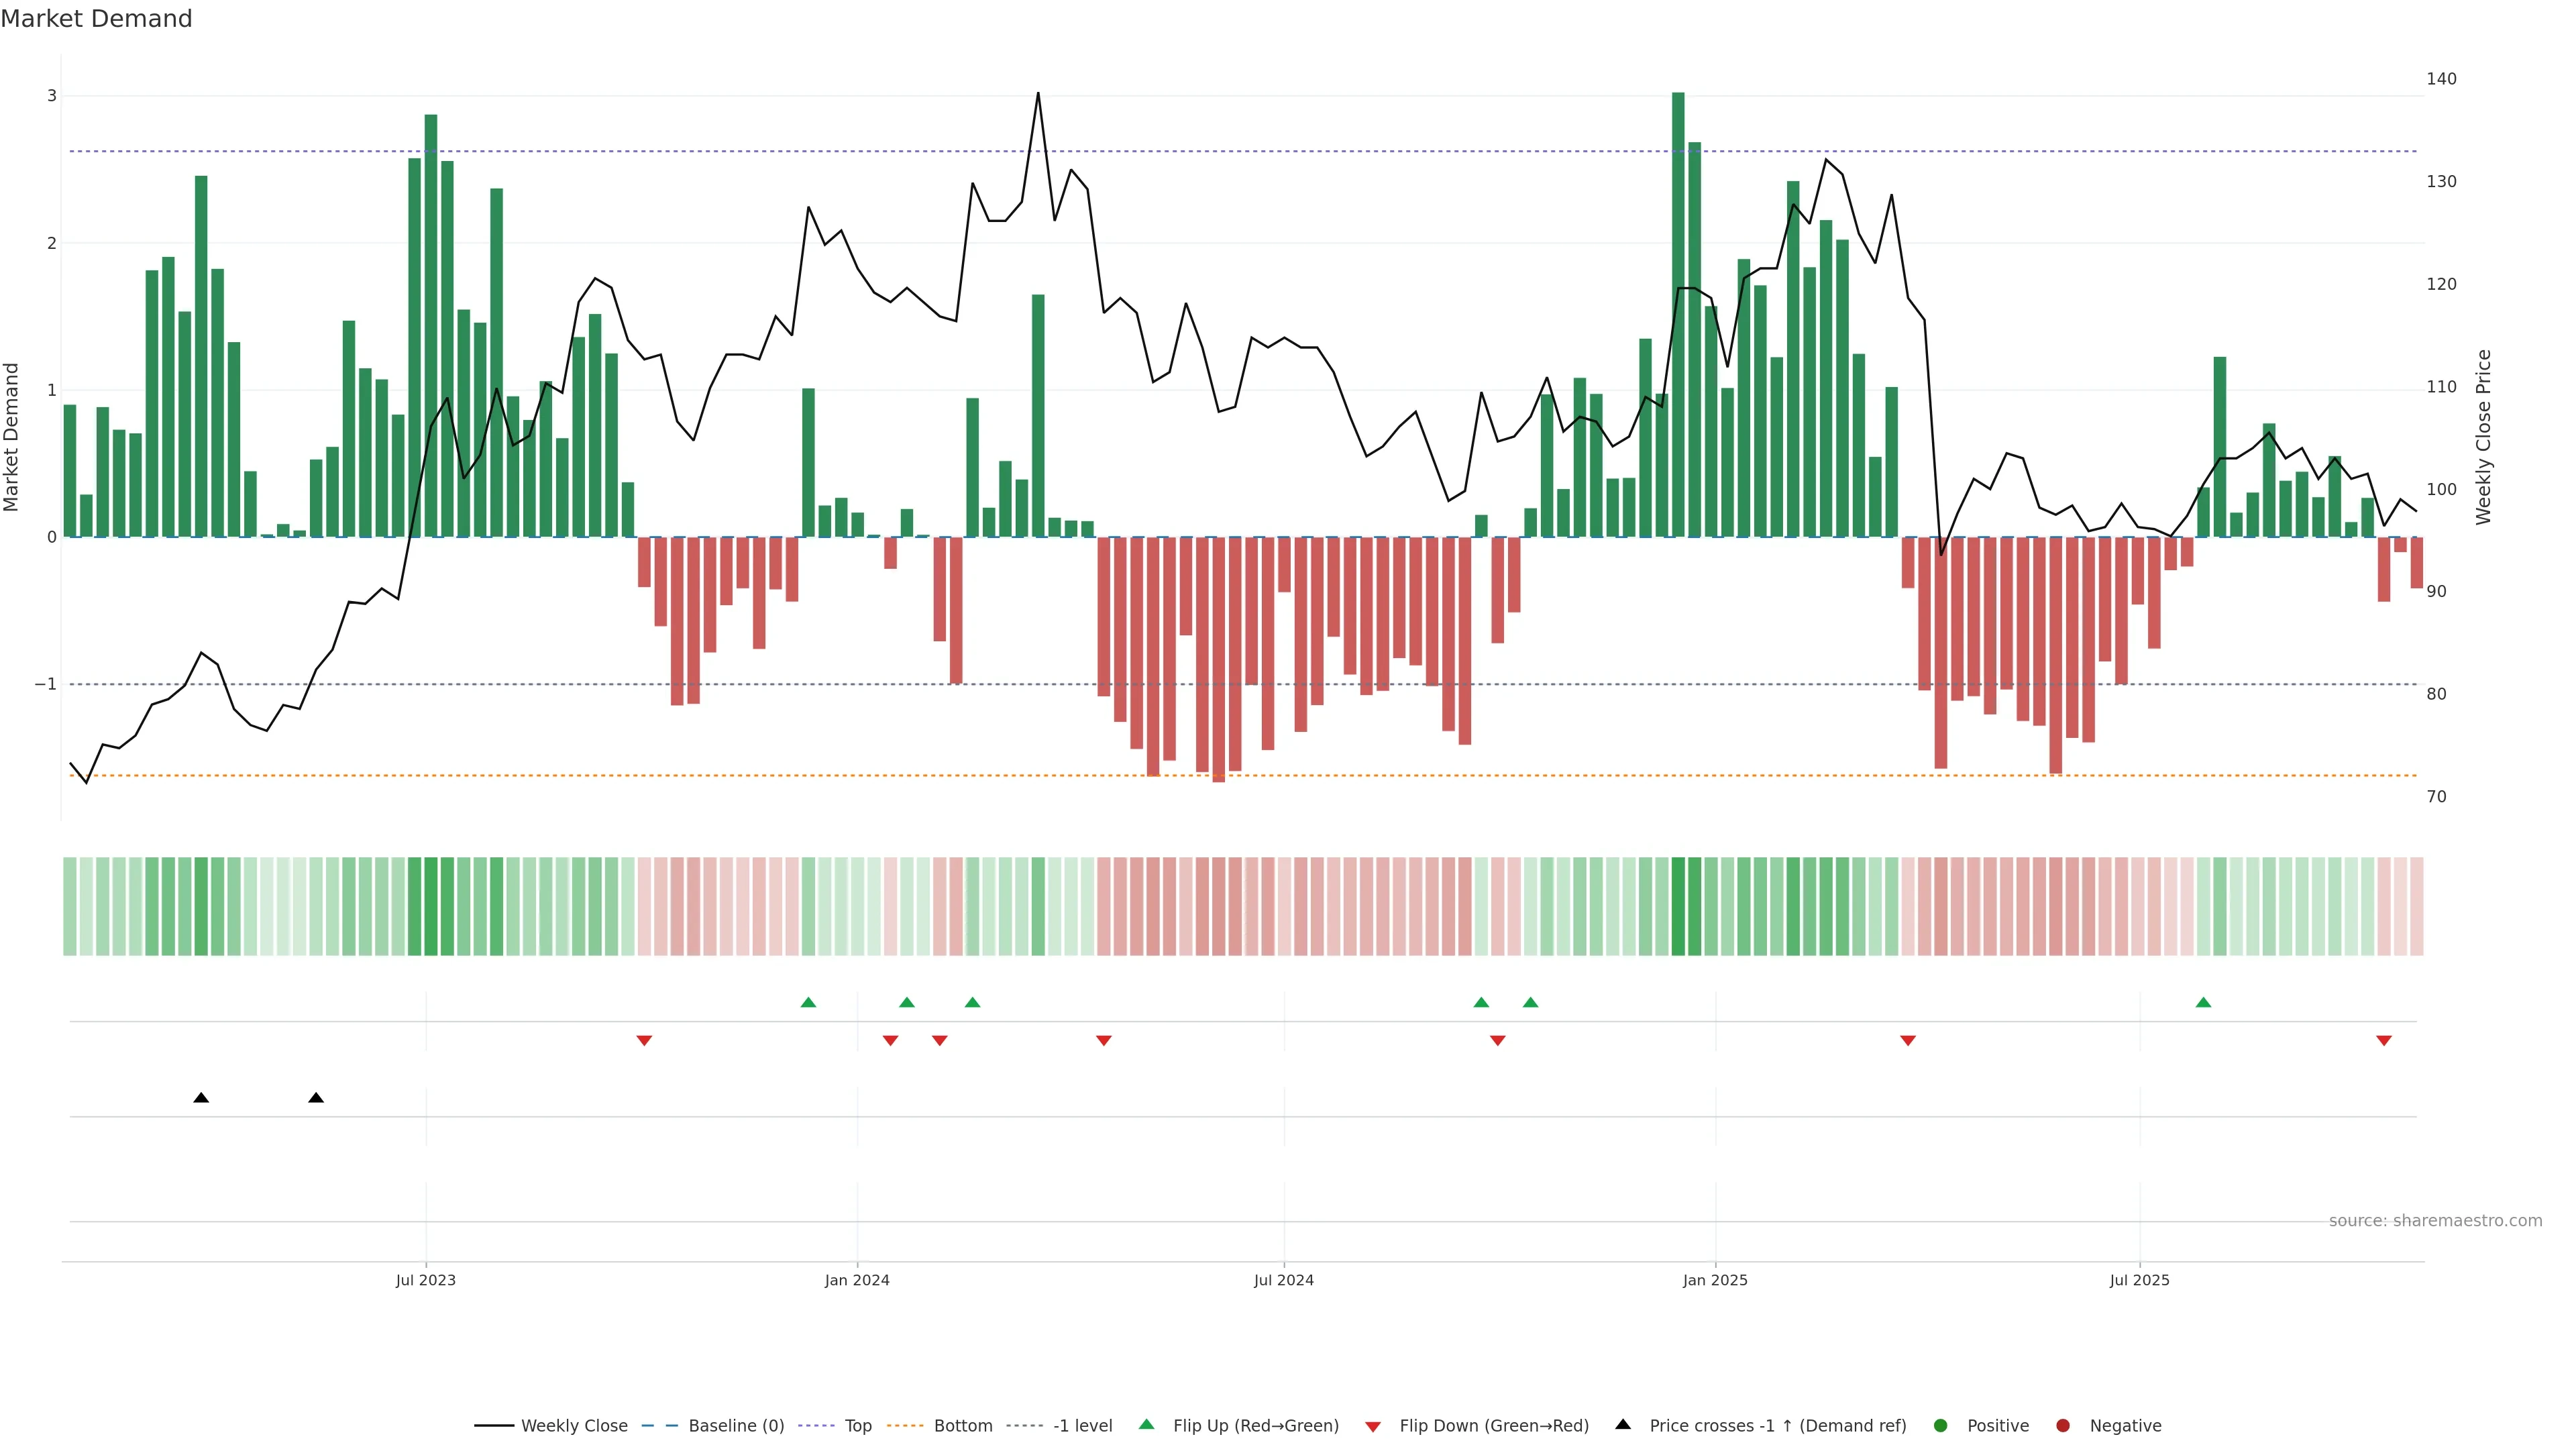
Task: Click the Weekly Close Price axis title
Action: pos(2483,437)
